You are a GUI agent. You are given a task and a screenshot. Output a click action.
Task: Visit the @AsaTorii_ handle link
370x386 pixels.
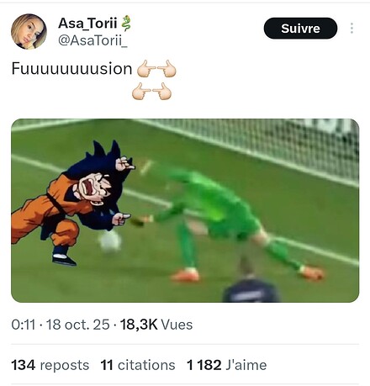[92, 40]
